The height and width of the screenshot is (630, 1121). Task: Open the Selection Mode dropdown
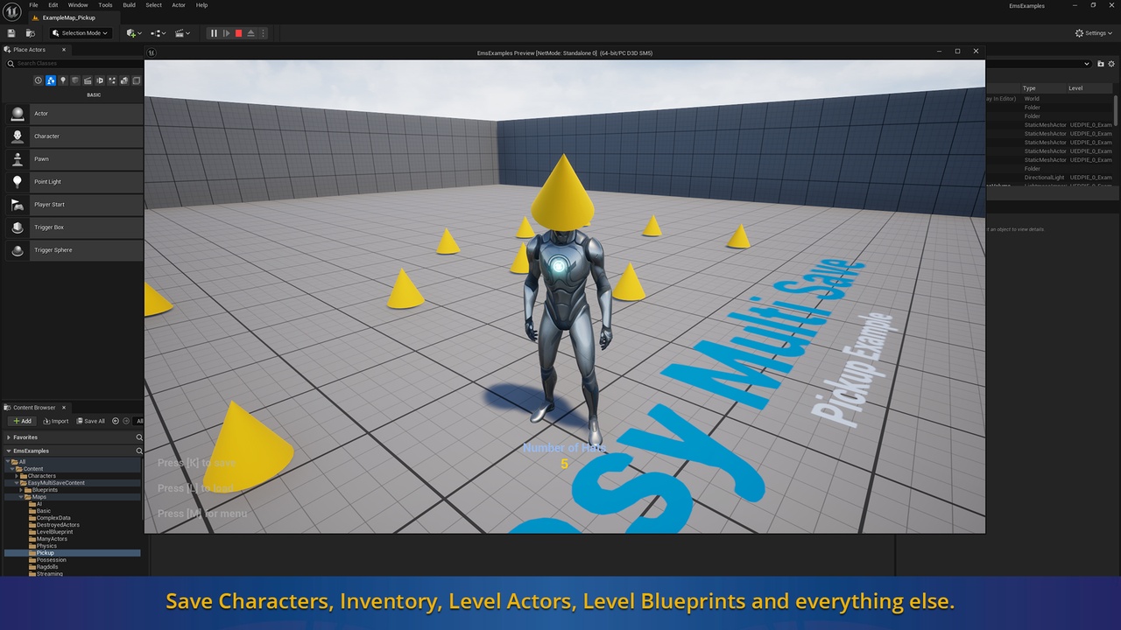80,33
